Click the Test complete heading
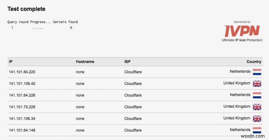 pos(27,9)
